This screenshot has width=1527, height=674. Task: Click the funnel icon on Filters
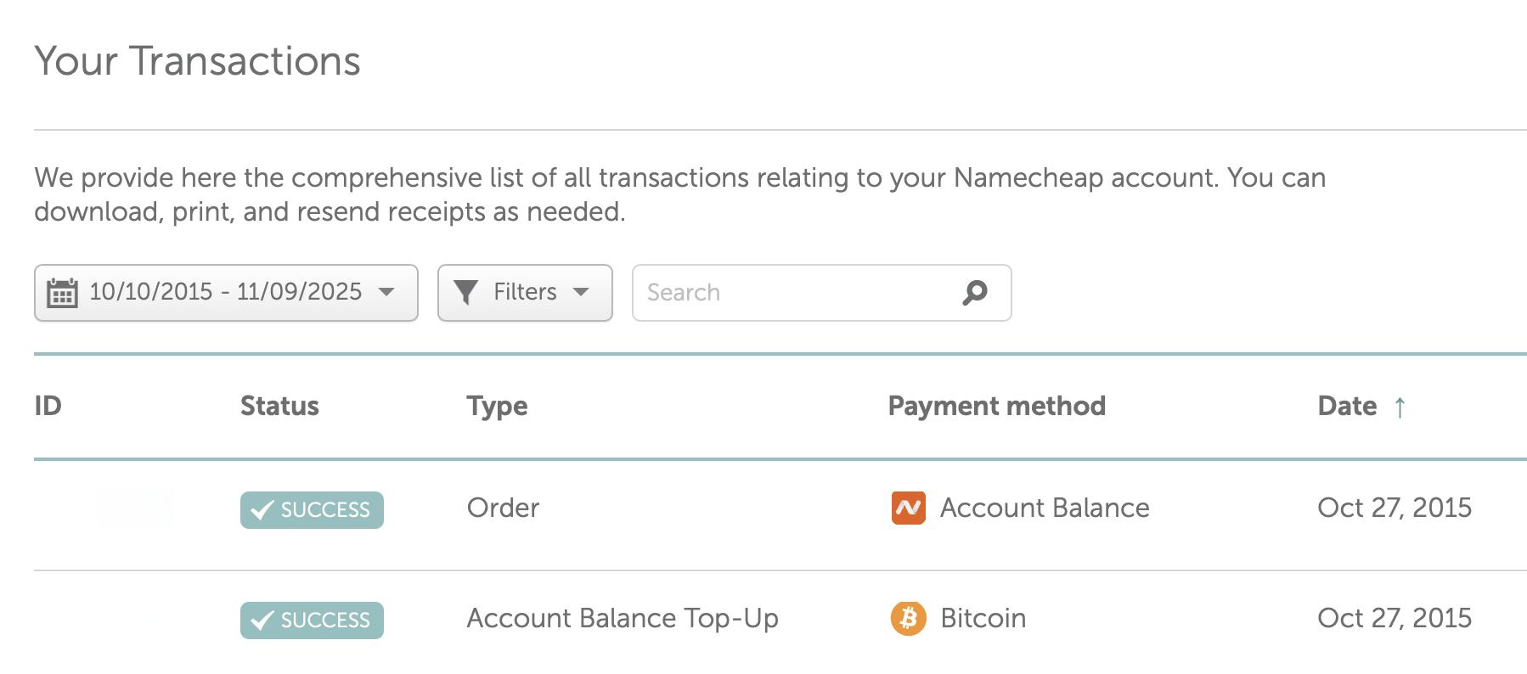coord(465,293)
